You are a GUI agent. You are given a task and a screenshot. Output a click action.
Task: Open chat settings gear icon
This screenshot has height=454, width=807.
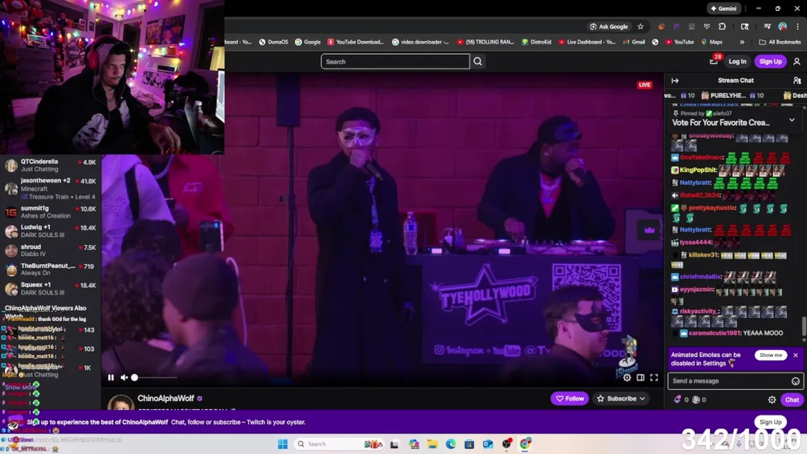[x=772, y=400]
